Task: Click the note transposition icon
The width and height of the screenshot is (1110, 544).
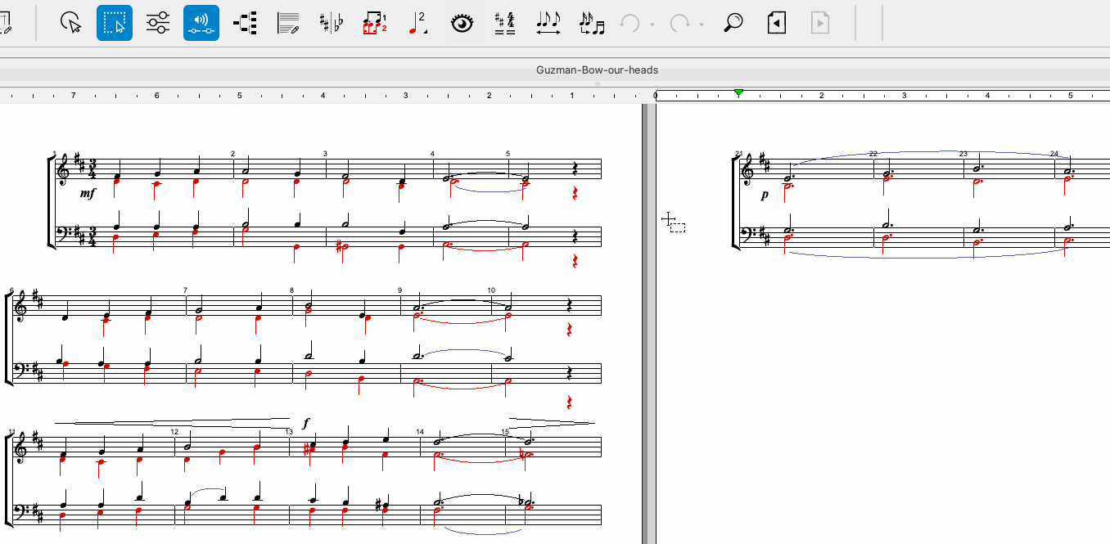Action: [x=591, y=23]
